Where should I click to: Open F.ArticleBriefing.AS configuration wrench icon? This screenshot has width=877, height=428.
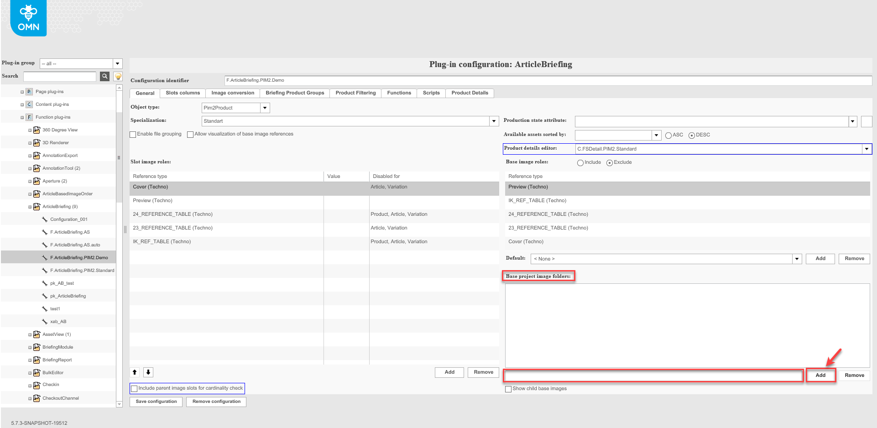click(45, 232)
